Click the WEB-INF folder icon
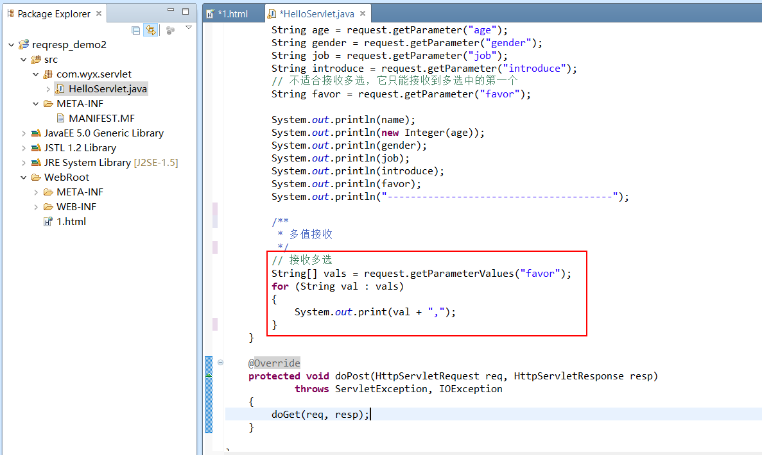762x455 pixels. [x=48, y=207]
